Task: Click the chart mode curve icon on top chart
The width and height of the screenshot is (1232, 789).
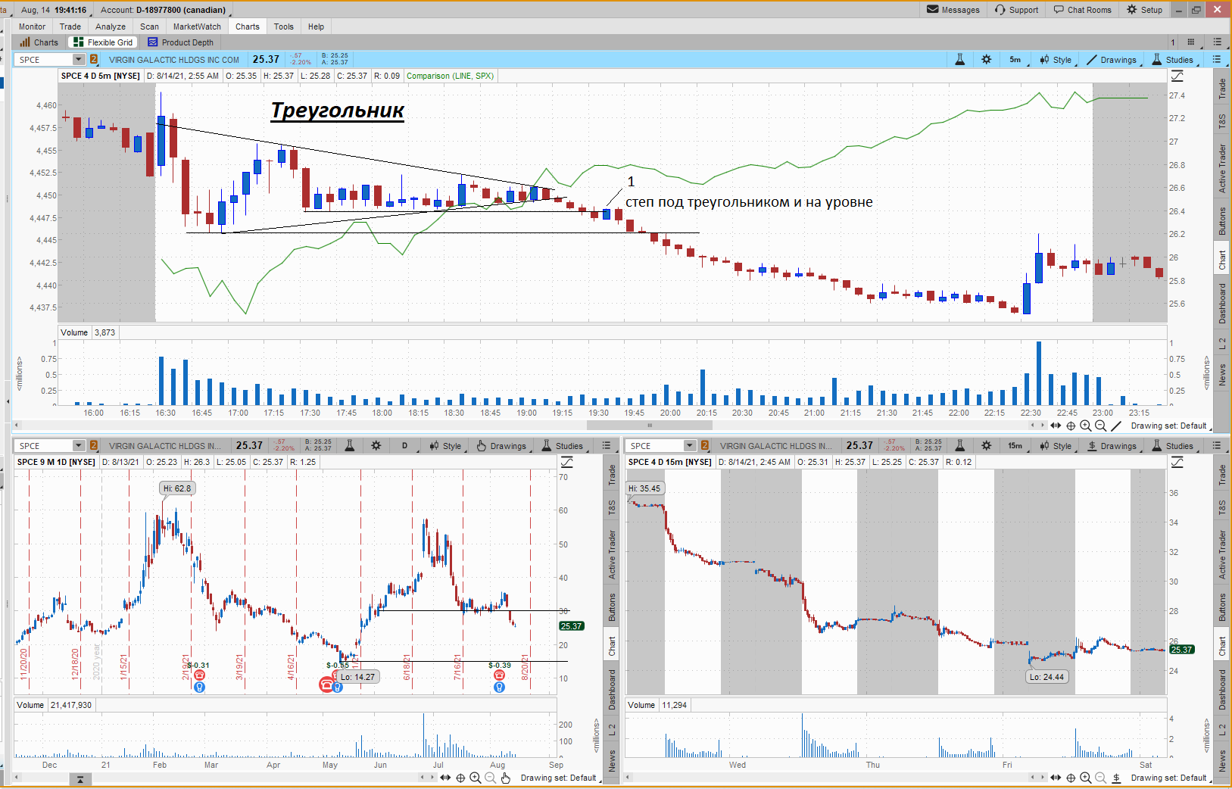Action: [x=1177, y=76]
